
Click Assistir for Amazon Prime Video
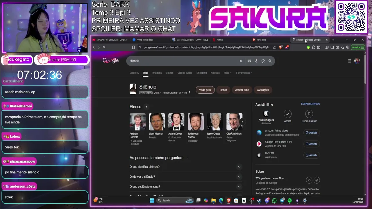pos(311,133)
